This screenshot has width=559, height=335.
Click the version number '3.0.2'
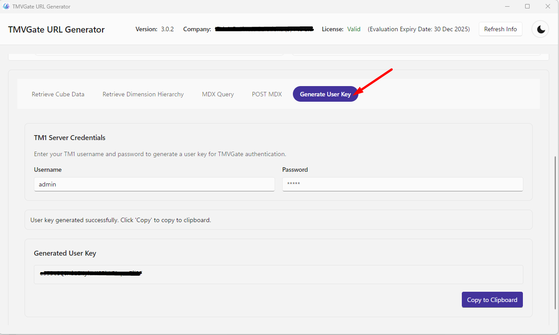pyautogui.click(x=167, y=29)
